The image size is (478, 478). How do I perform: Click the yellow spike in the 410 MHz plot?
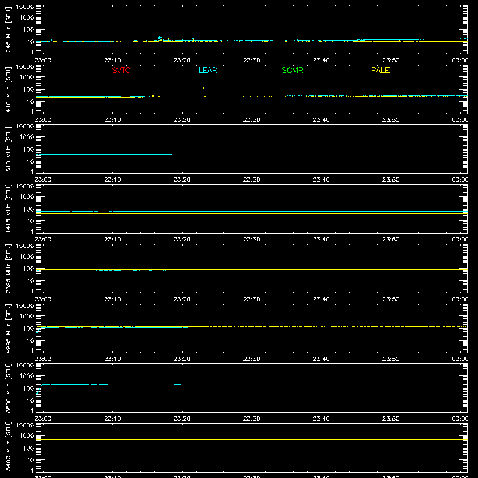click(x=204, y=93)
